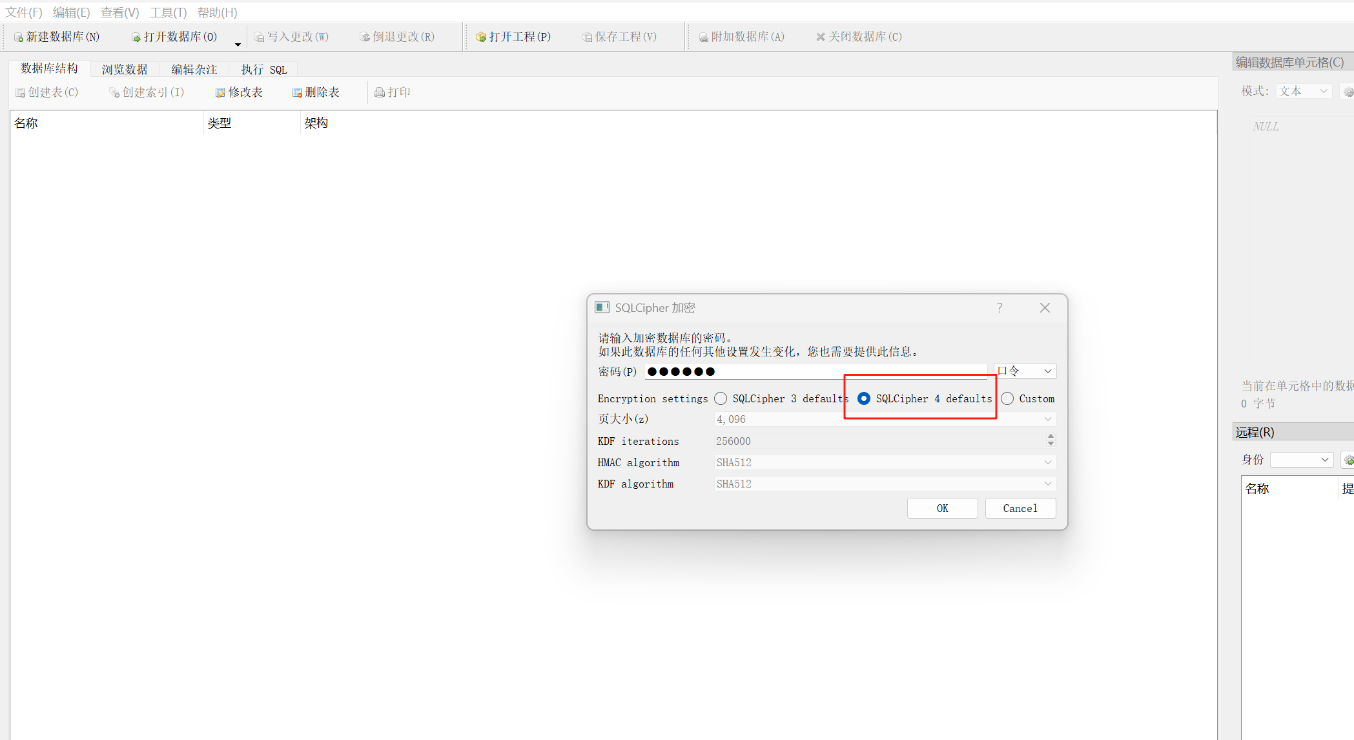Viewport: 1354px width, 740px height.
Task: Click Modify Table (修改表) icon
Action: (220, 93)
